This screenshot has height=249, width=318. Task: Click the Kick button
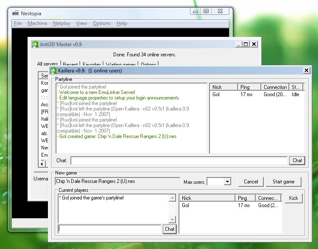click(293, 198)
